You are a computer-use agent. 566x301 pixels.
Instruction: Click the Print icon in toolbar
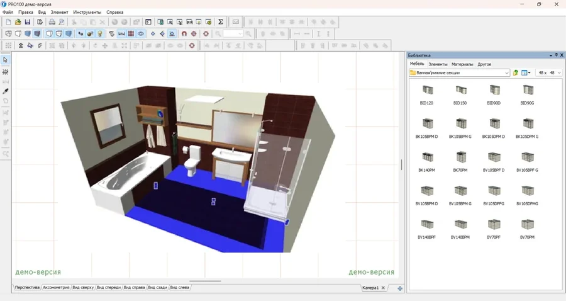(52, 22)
